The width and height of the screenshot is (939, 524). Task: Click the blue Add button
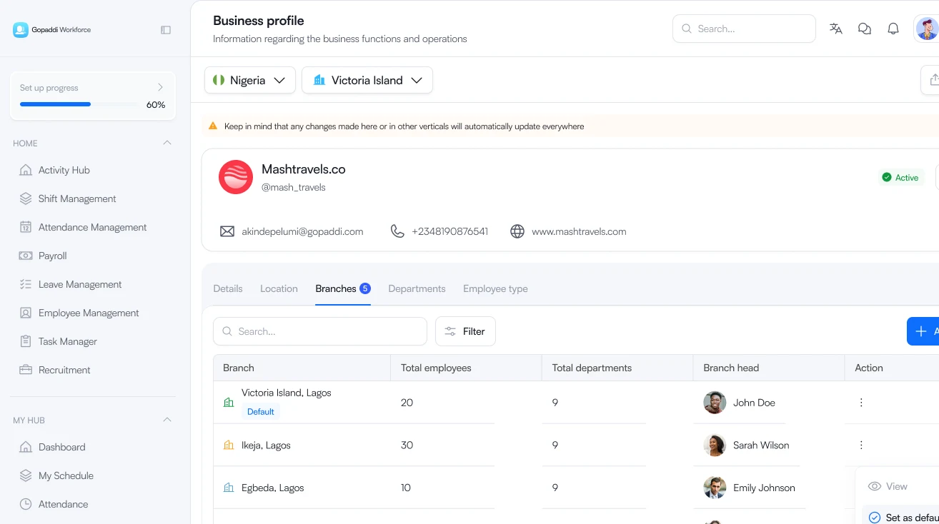923,331
